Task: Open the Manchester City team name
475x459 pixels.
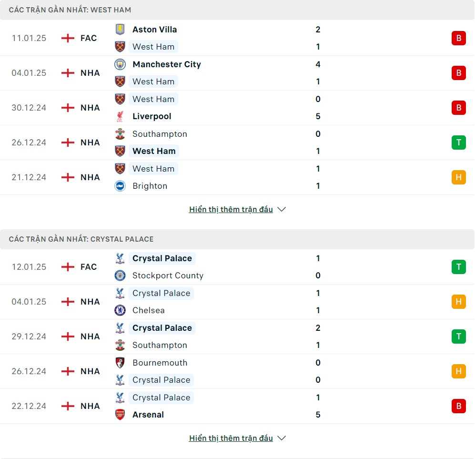Action: 167,64
